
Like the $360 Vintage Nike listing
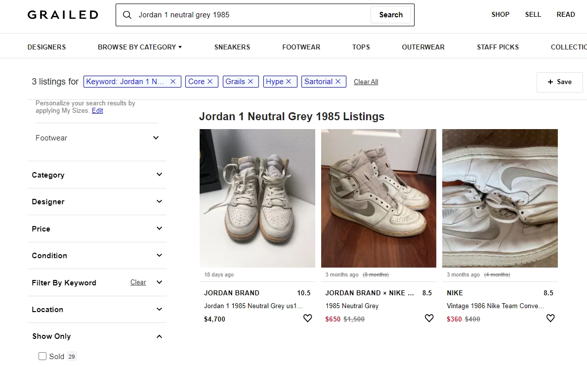550,319
